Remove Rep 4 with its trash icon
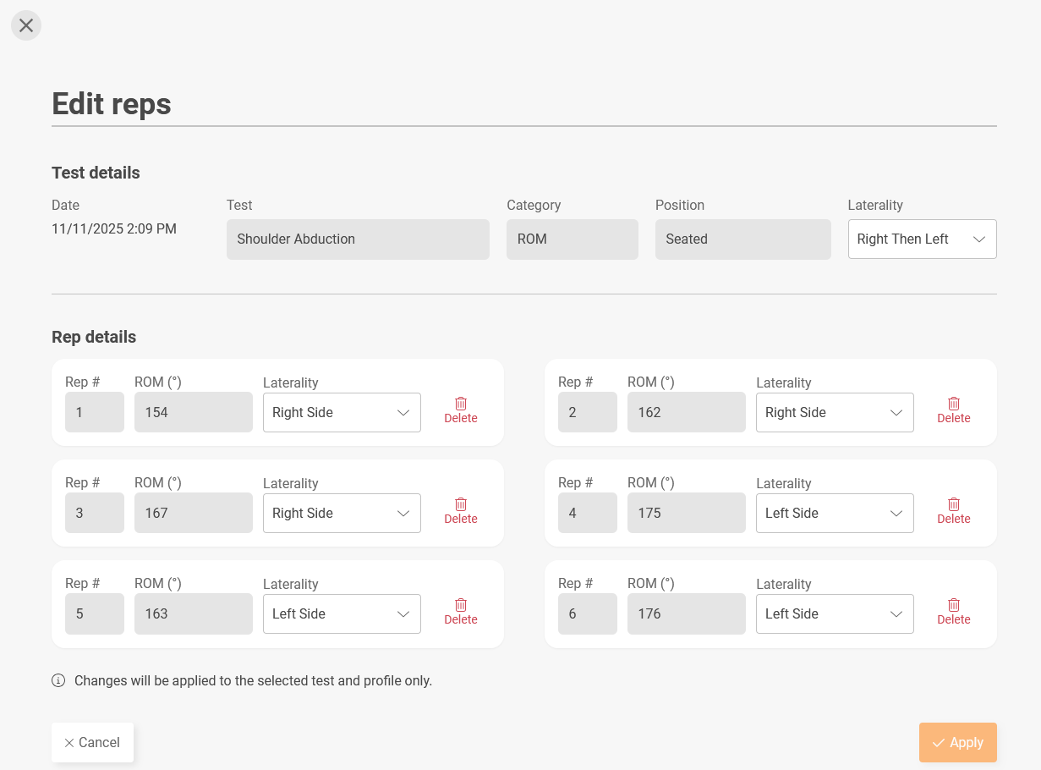Viewport: 1041px width, 770px height. pyautogui.click(x=954, y=504)
